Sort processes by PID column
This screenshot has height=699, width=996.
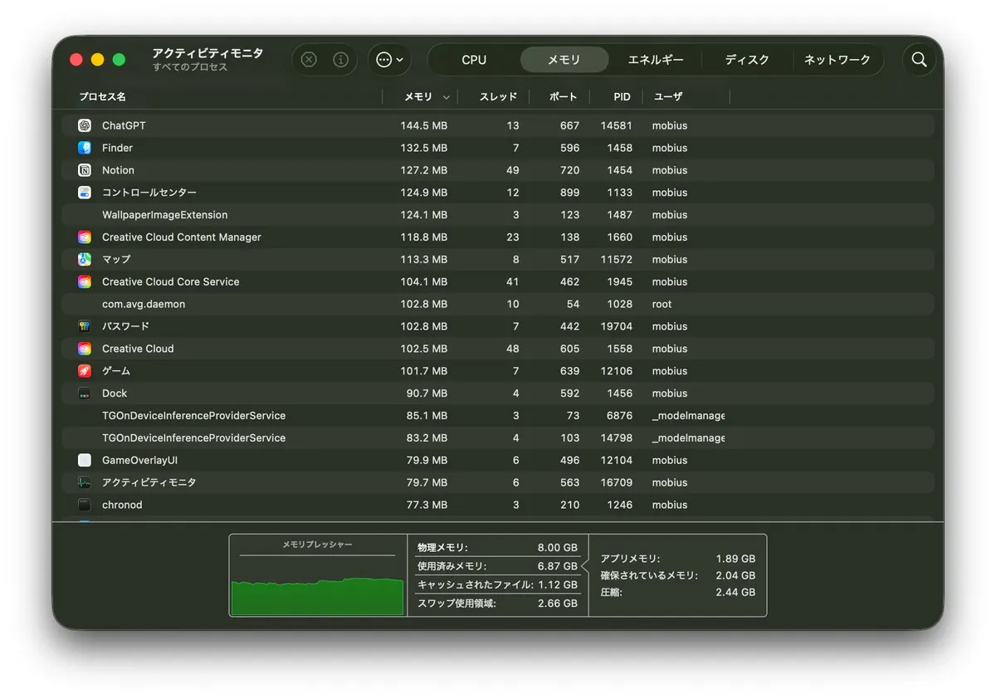[x=622, y=97]
